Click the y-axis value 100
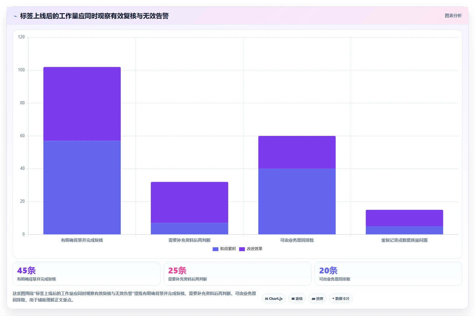 [x=21, y=70]
